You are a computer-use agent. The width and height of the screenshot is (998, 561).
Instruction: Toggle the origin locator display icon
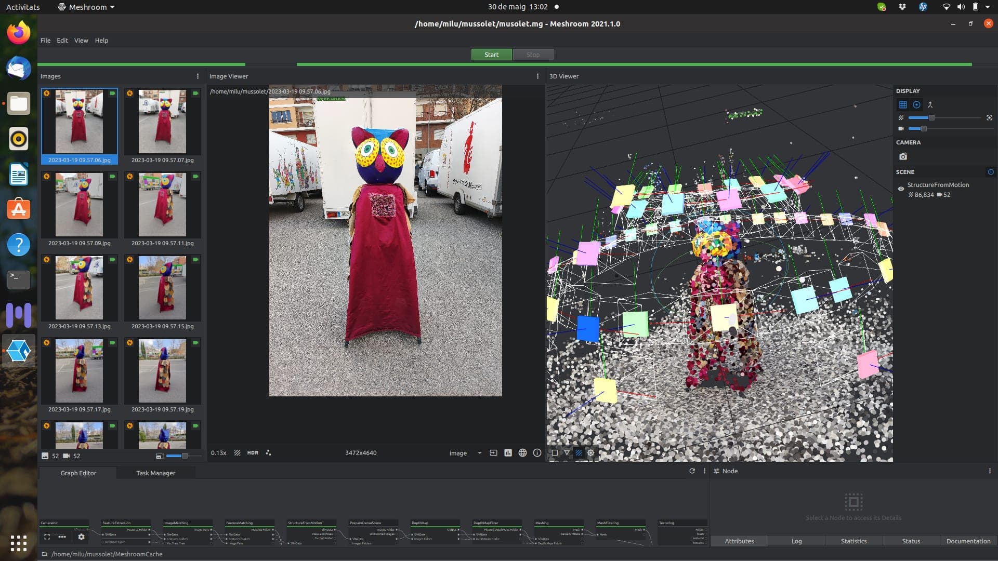tap(930, 105)
